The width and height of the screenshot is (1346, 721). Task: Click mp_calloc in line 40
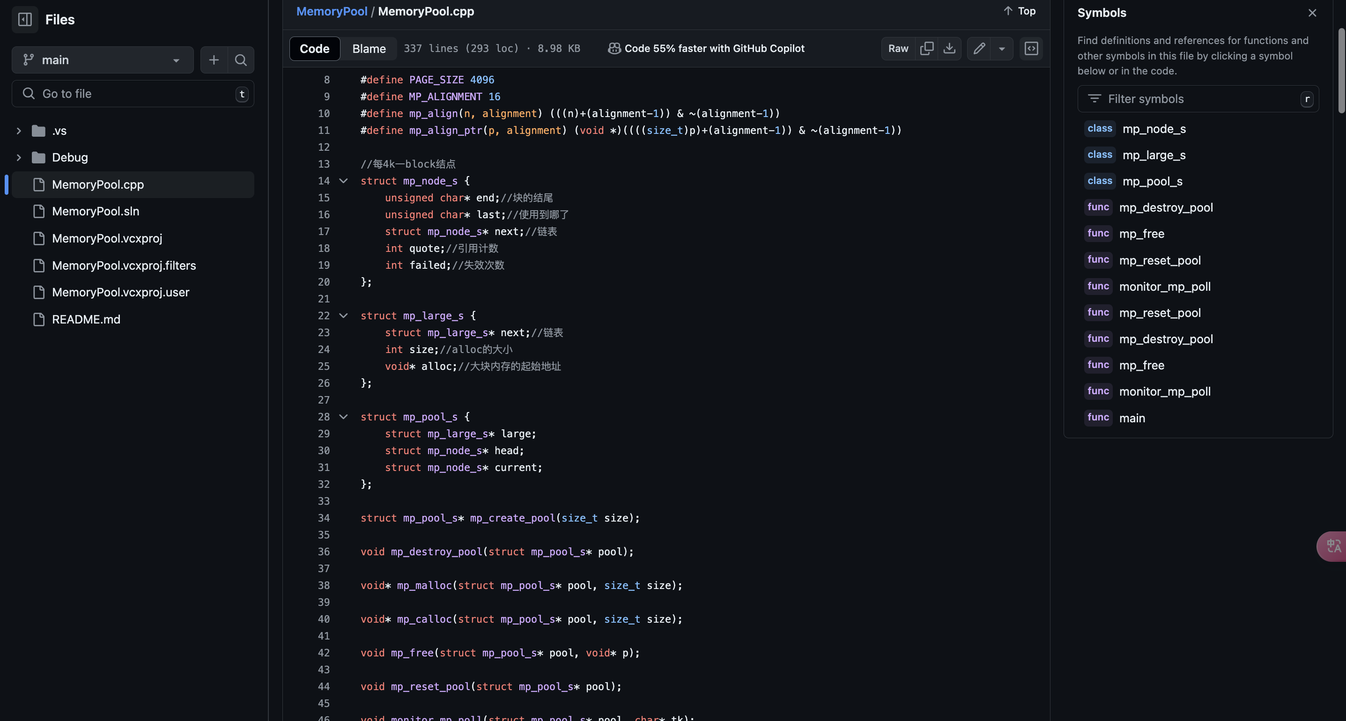click(424, 619)
